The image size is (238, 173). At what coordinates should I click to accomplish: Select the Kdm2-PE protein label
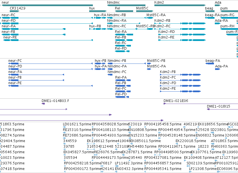click(168, 89)
